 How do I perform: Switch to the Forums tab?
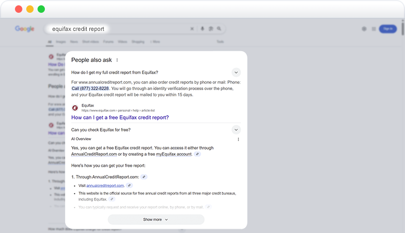point(108,42)
